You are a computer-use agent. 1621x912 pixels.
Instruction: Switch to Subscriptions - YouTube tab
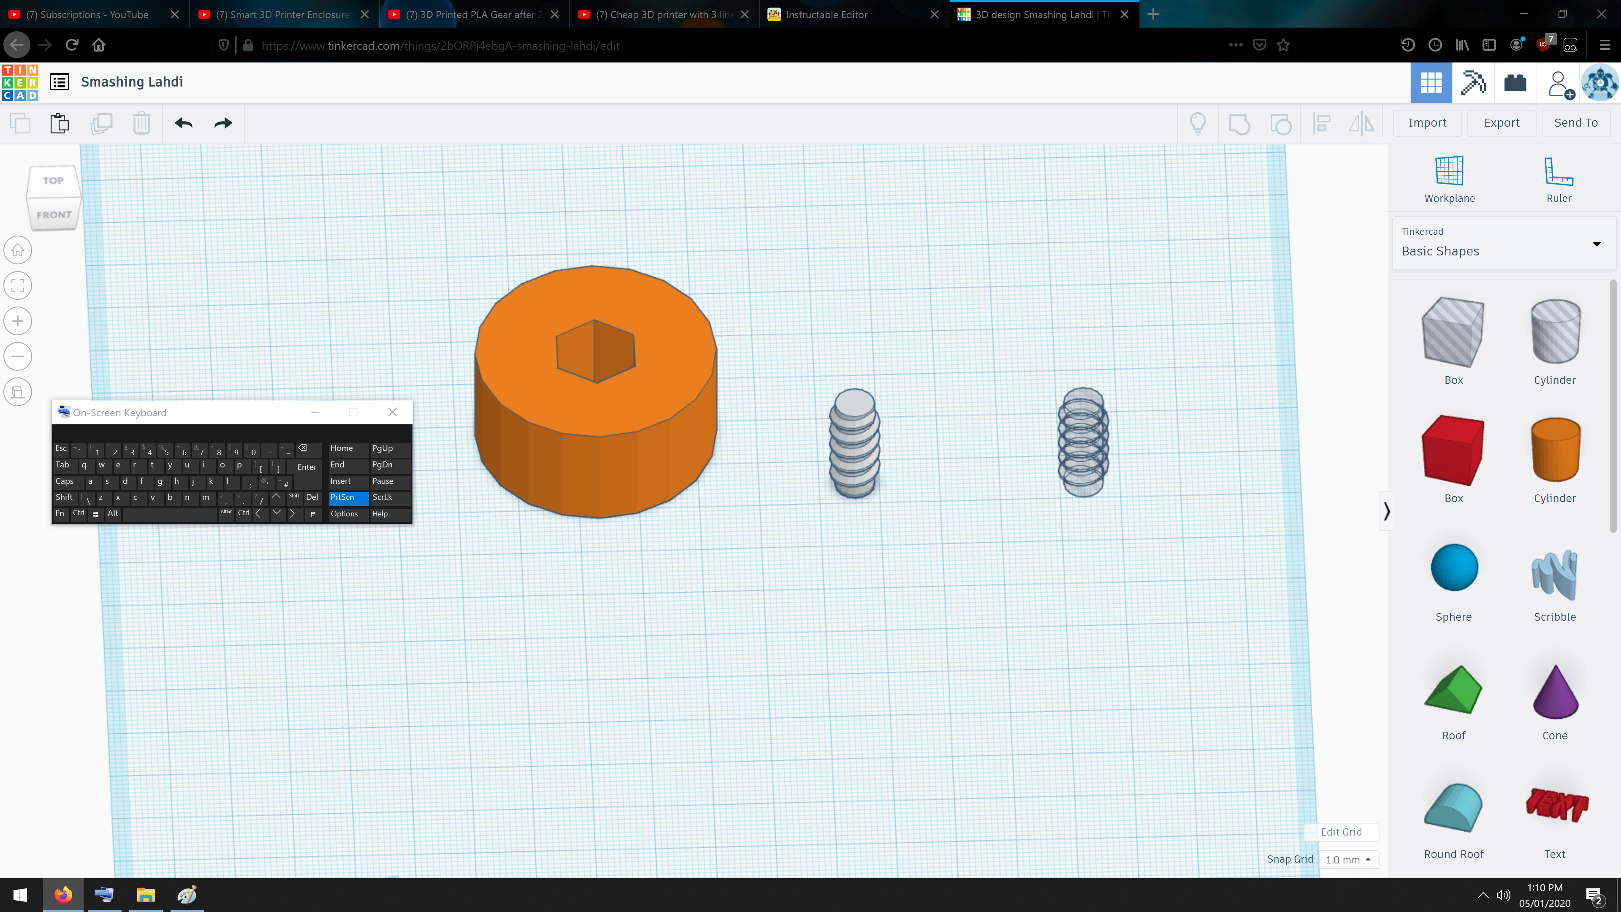pos(87,14)
